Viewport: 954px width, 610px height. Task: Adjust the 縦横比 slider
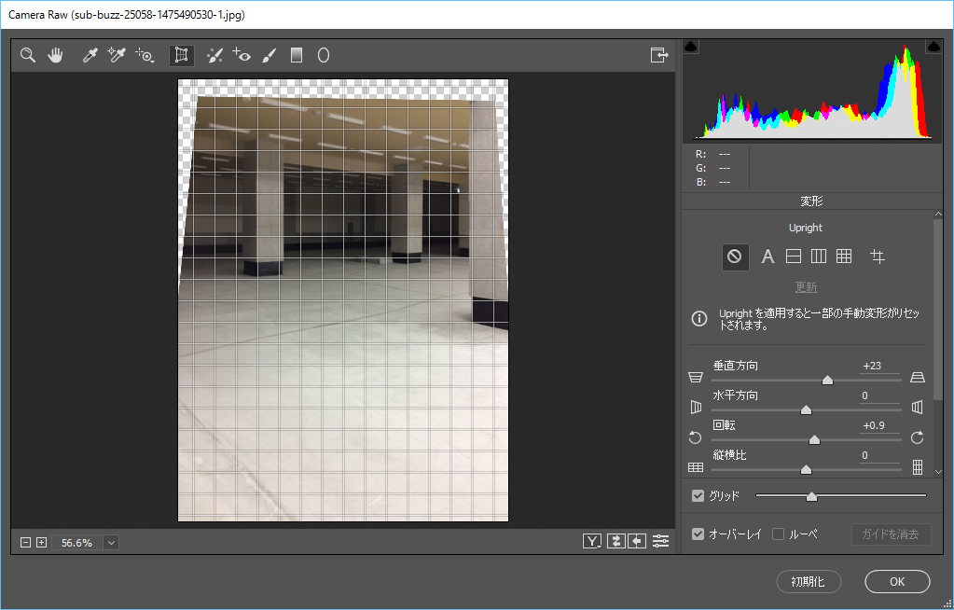[x=806, y=469]
